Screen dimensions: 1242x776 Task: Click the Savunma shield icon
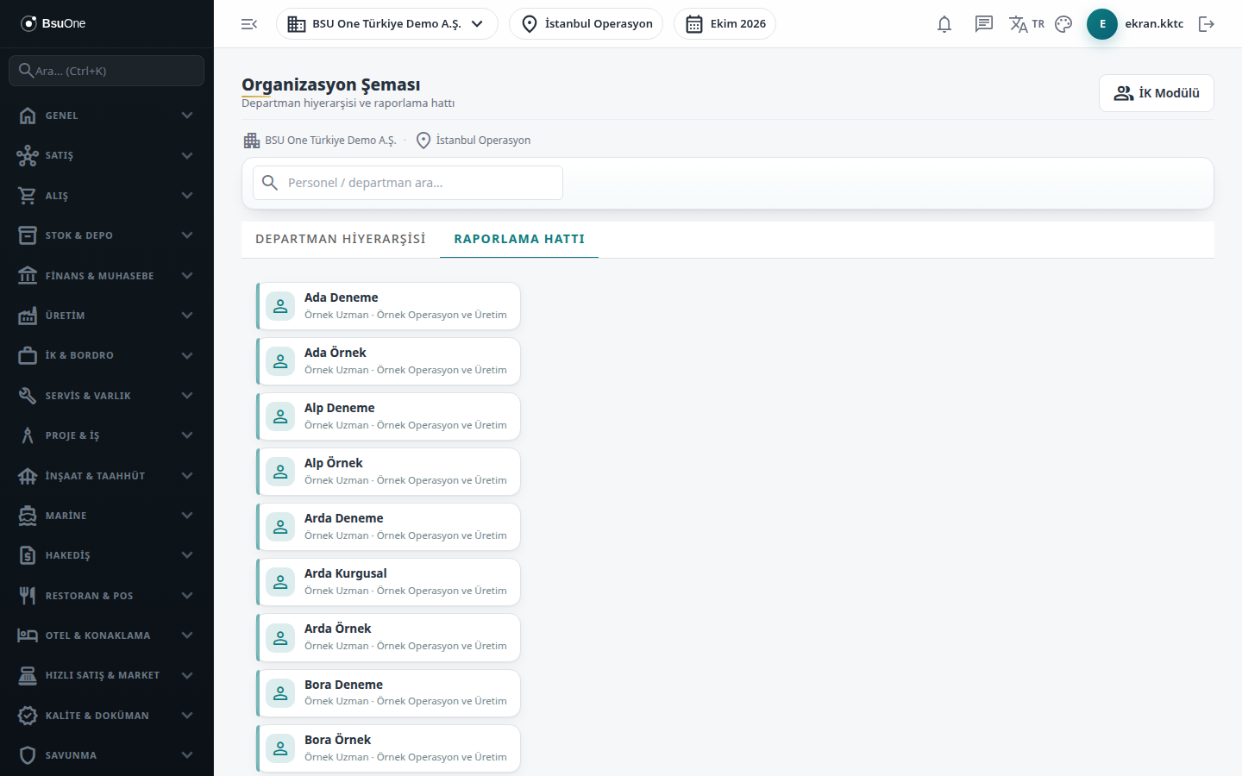coord(28,755)
